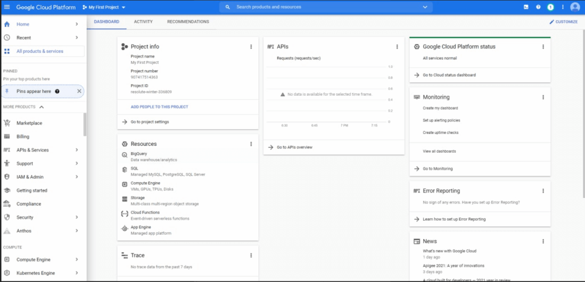The image size is (585, 282).
Task: Click Set up alerting policies
Action: coord(442,121)
